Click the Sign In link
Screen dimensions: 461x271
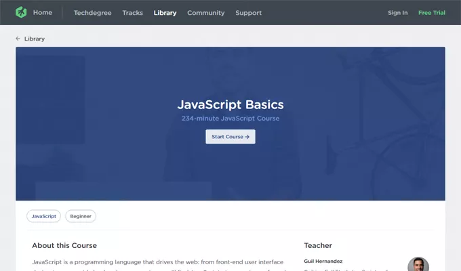click(x=397, y=13)
